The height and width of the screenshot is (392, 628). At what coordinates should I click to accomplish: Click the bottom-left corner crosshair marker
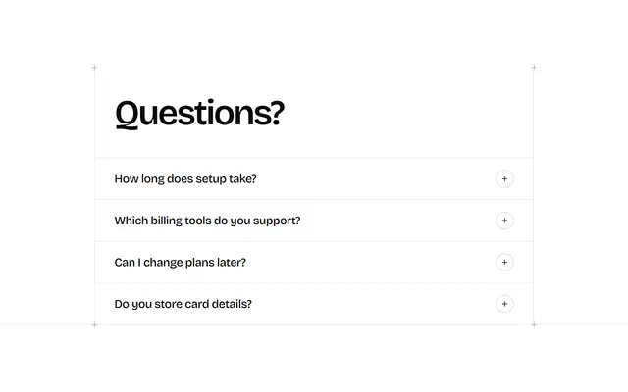[x=94, y=324]
